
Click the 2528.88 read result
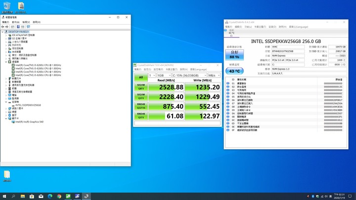(166, 87)
